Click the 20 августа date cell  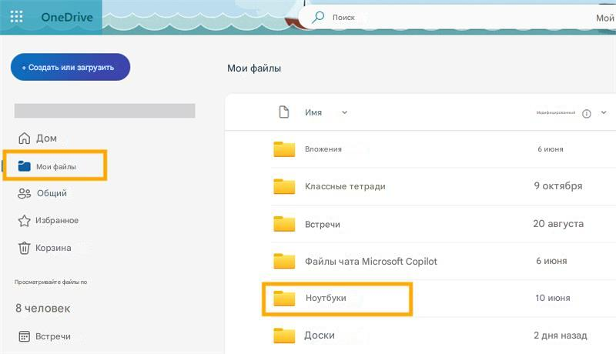pos(558,224)
